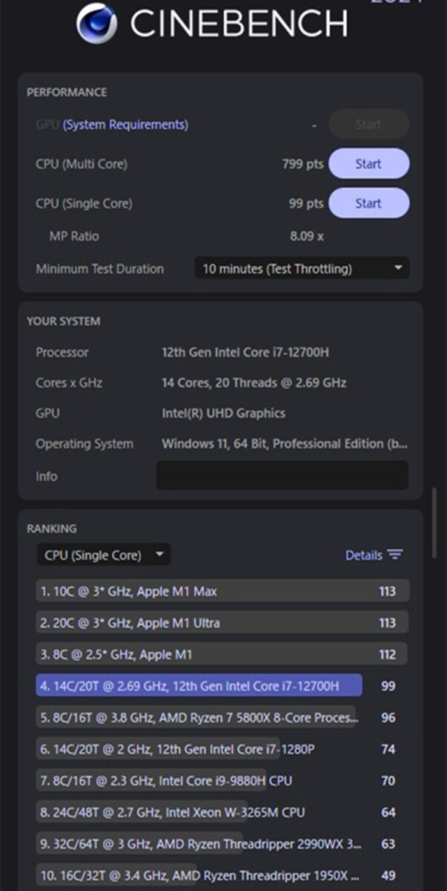Select the Threadripper 1950X ranking row
The height and width of the screenshot is (891, 447).
[197, 876]
